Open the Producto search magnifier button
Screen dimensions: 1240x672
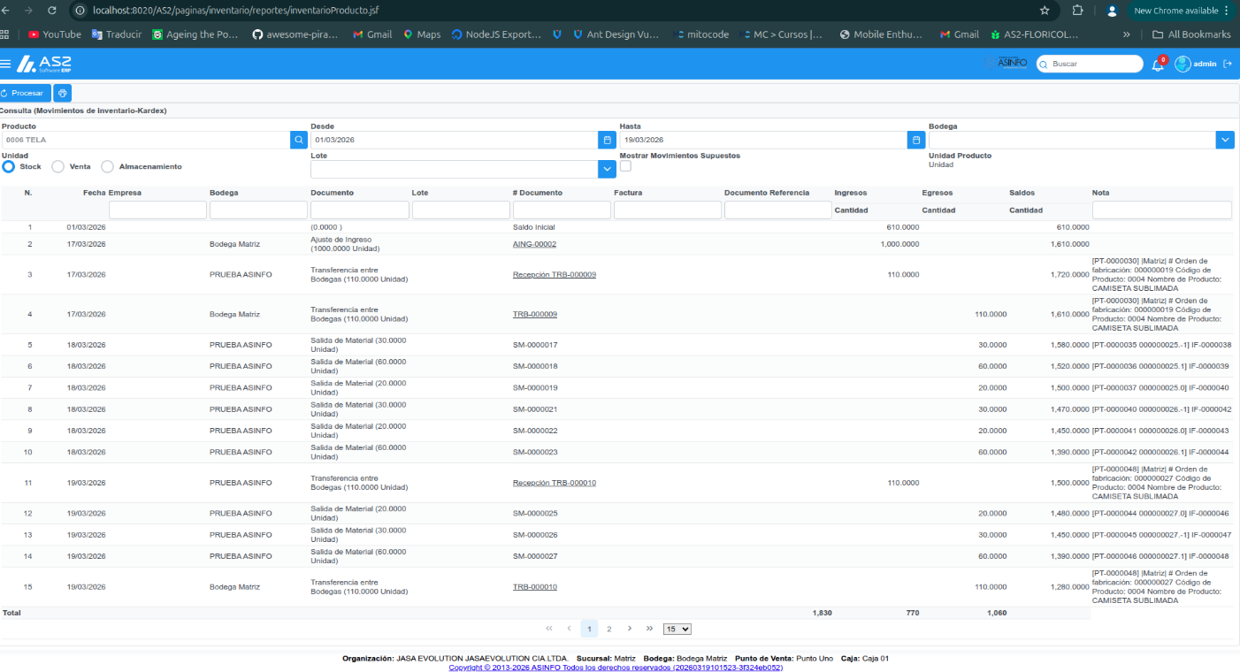tap(299, 140)
